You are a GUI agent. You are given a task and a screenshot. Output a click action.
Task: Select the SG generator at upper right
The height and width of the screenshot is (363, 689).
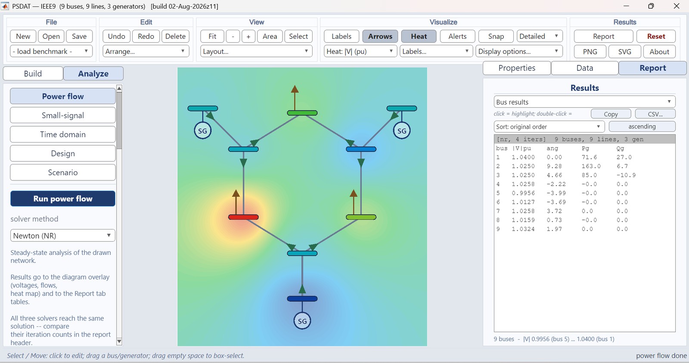[x=402, y=130]
